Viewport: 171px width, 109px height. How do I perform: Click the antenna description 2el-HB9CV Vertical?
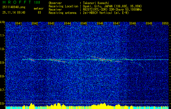tap(98, 13)
